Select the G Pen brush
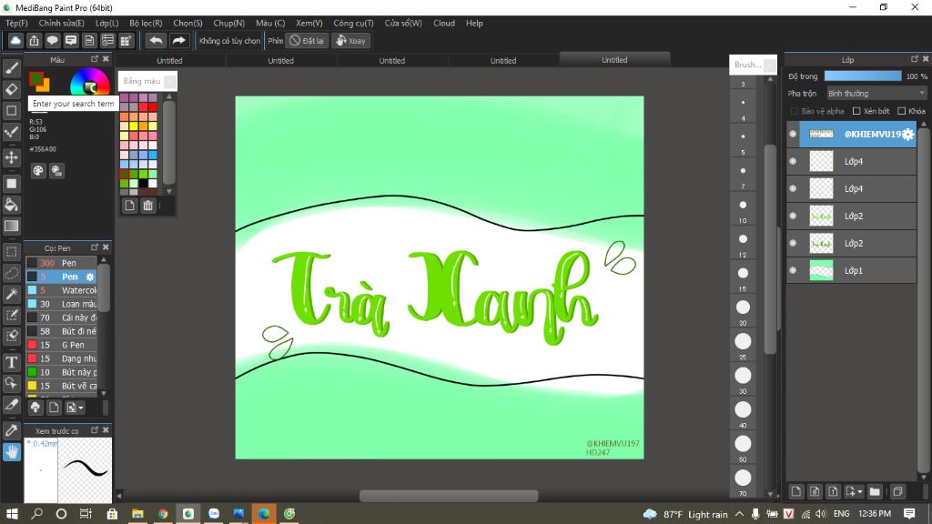The height and width of the screenshot is (524, 932). point(61,345)
